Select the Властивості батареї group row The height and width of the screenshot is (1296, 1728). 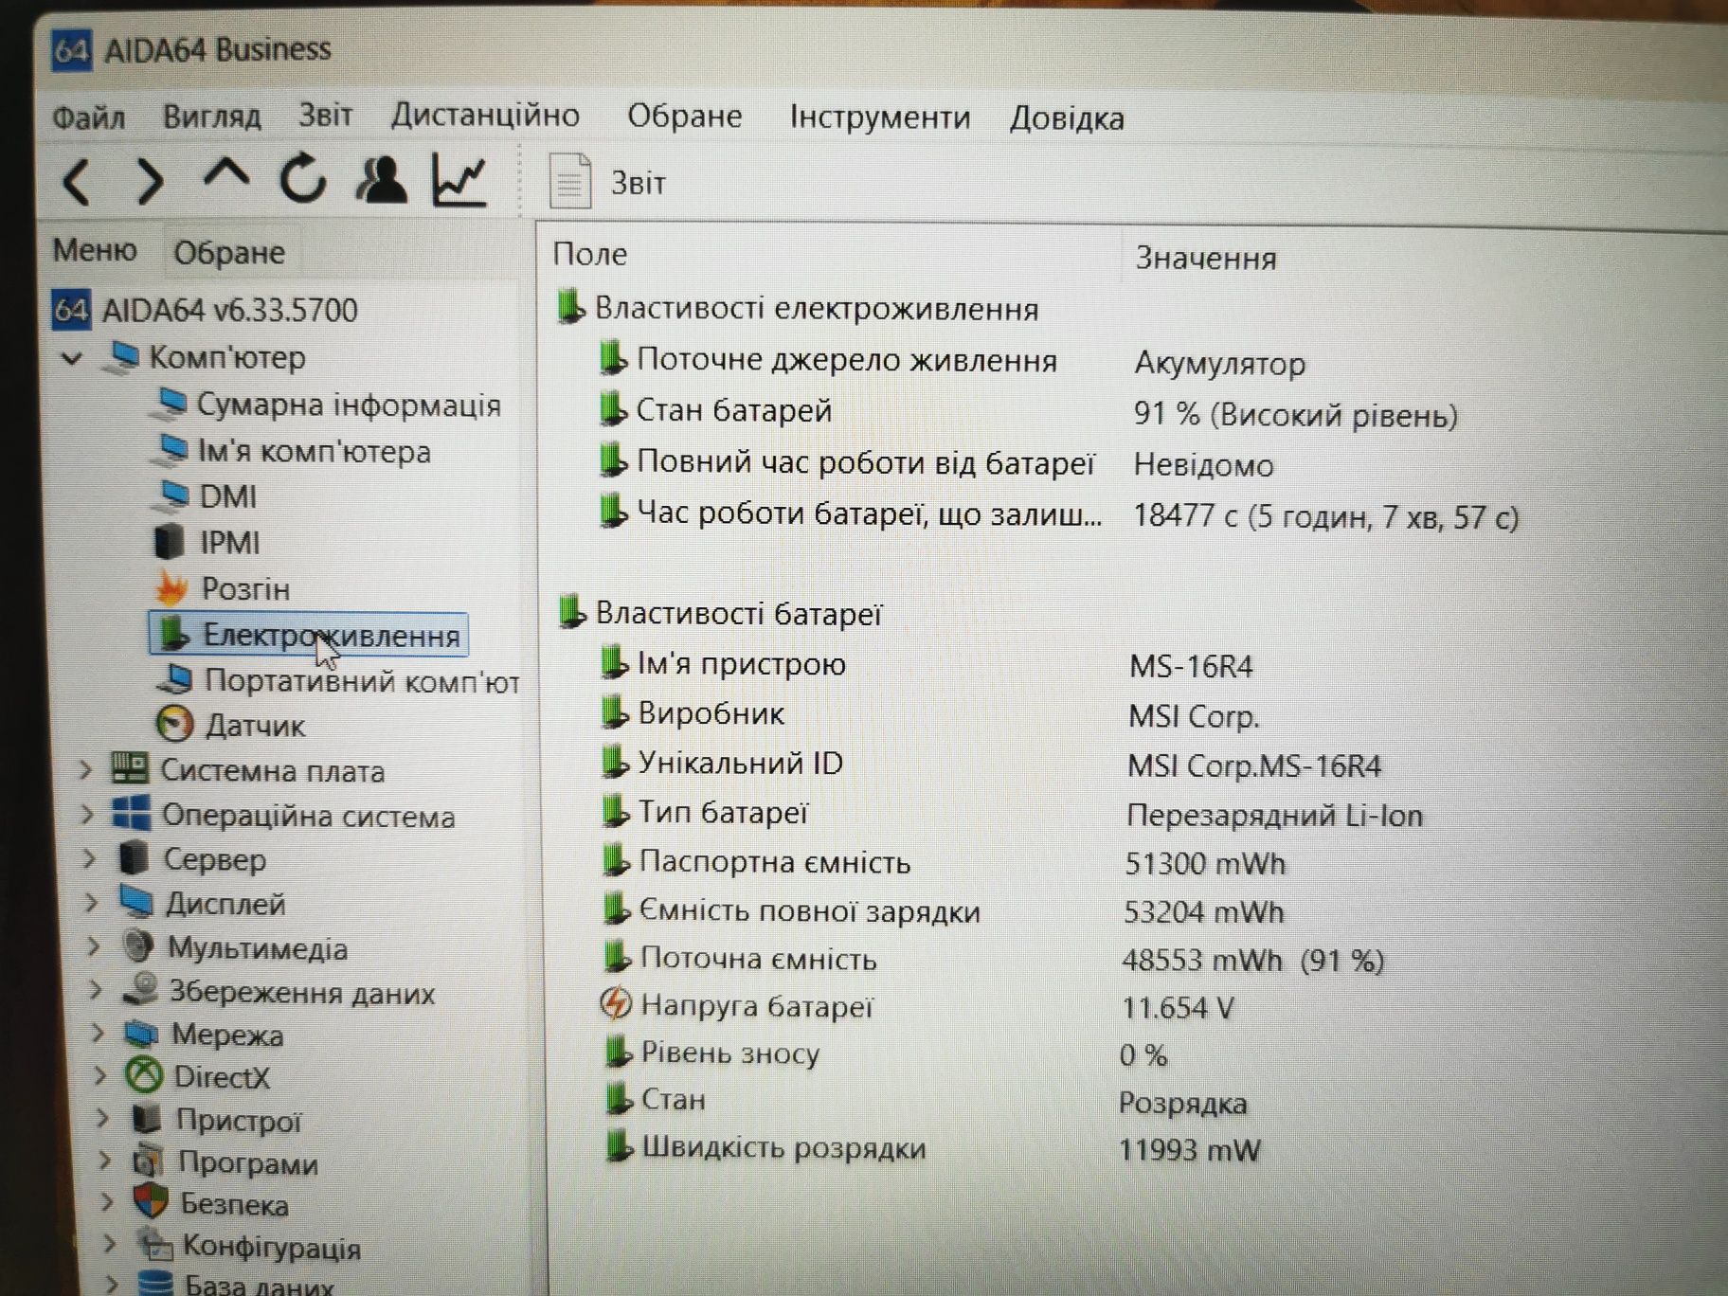coord(720,614)
